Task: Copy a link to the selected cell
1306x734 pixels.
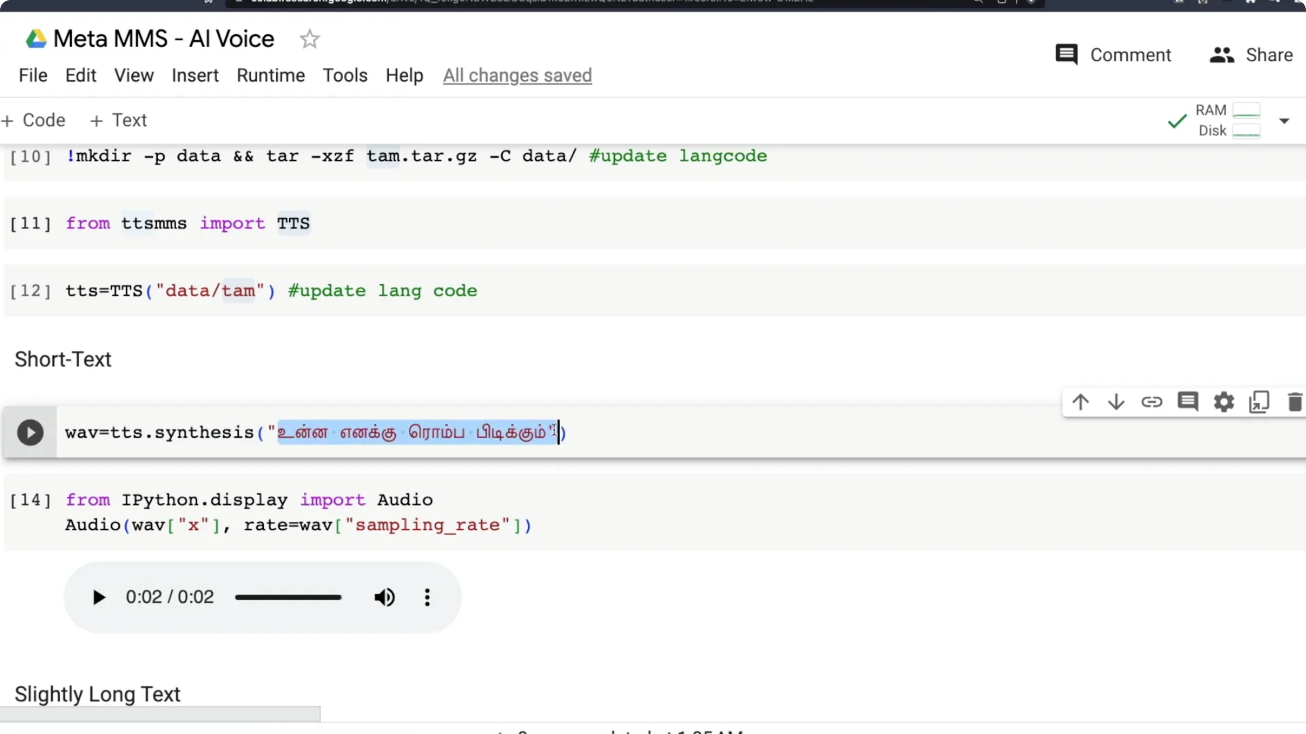Action: pos(1152,402)
